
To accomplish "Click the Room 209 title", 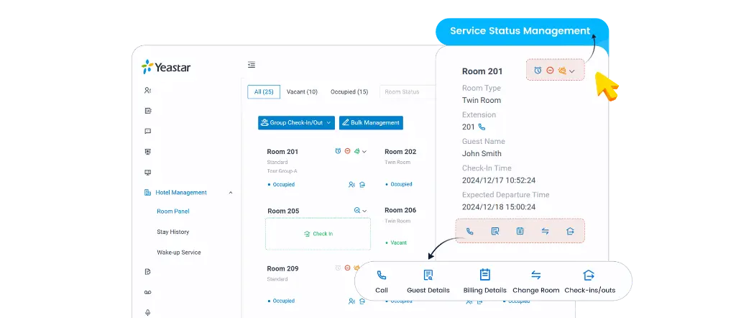I will (x=282, y=268).
